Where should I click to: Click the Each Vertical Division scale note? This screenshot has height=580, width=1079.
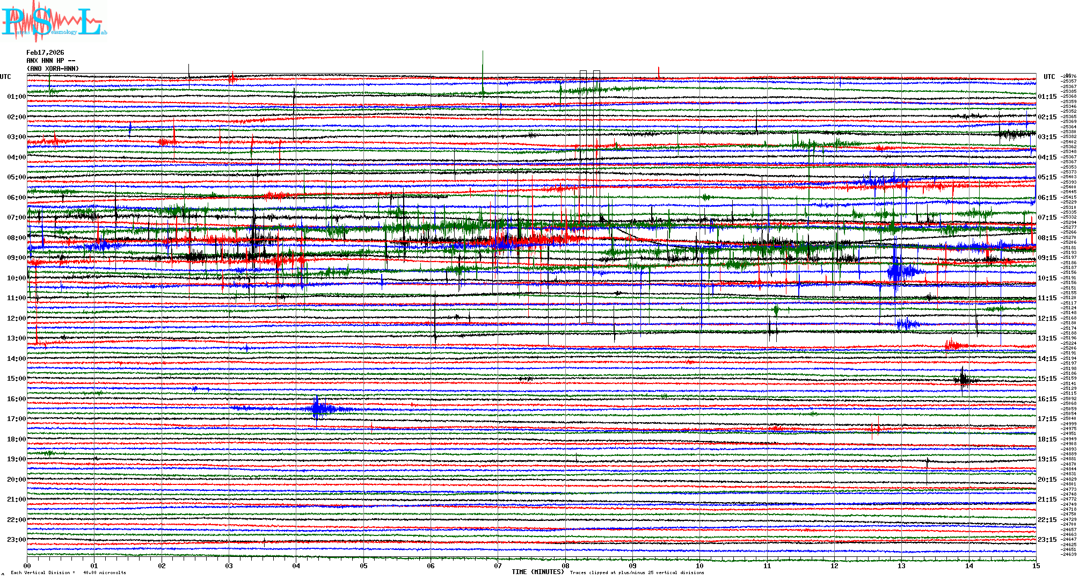68,572
